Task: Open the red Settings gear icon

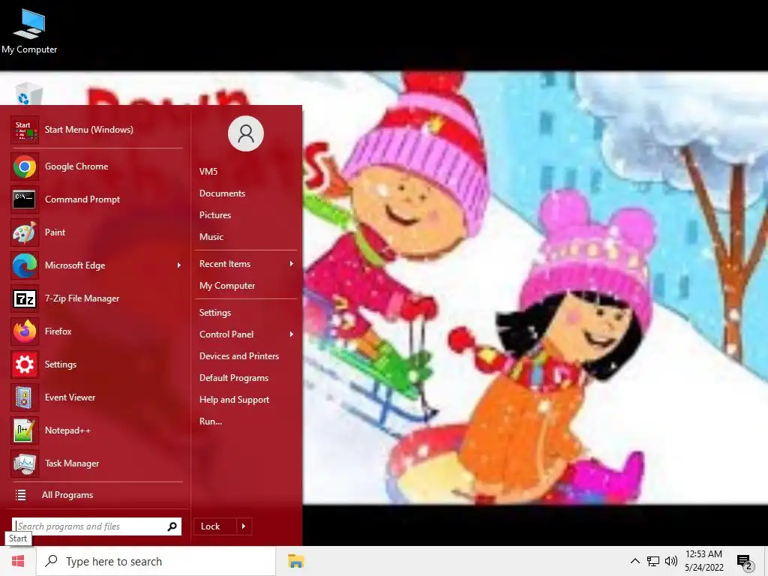Action: pyautogui.click(x=25, y=364)
